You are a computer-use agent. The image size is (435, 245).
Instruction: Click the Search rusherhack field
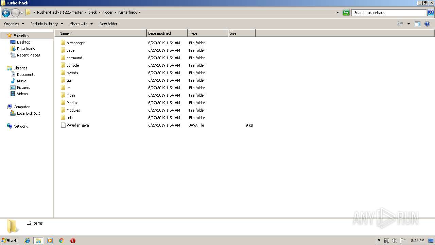(389, 13)
